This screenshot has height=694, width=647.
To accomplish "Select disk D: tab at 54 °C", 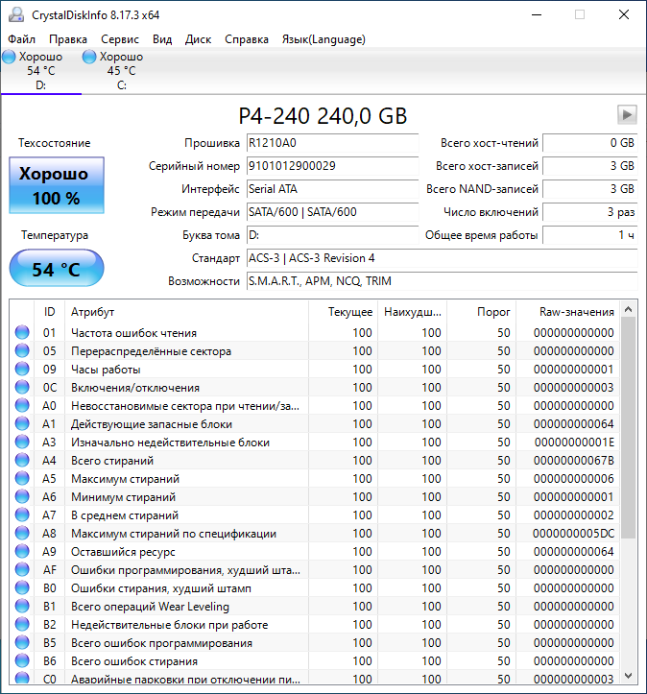I will tap(40, 71).
